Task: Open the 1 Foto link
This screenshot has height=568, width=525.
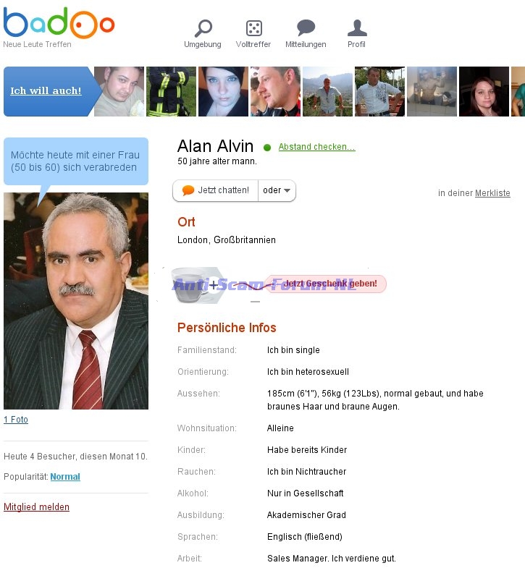Action: click(x=16, y=420)
